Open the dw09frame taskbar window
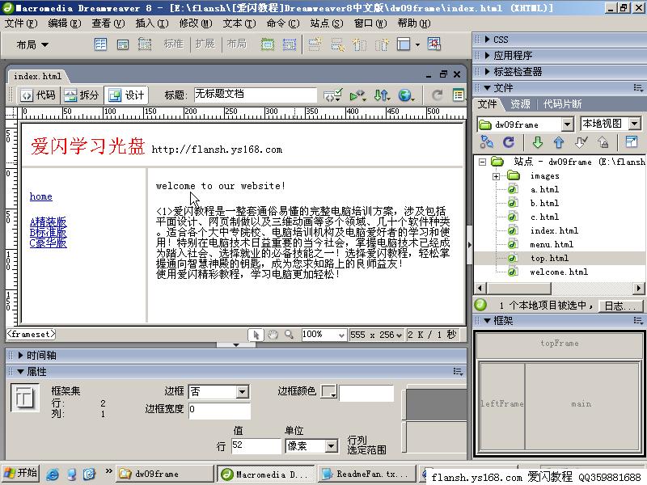The width and height of the screenshot is (647, 485). (x=165, y=474)
